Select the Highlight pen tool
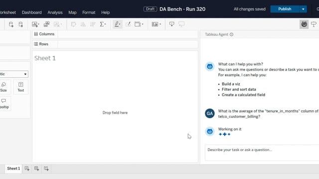This screenshot has width=319, height=179. pyautogui.click(x=118, y=24)
